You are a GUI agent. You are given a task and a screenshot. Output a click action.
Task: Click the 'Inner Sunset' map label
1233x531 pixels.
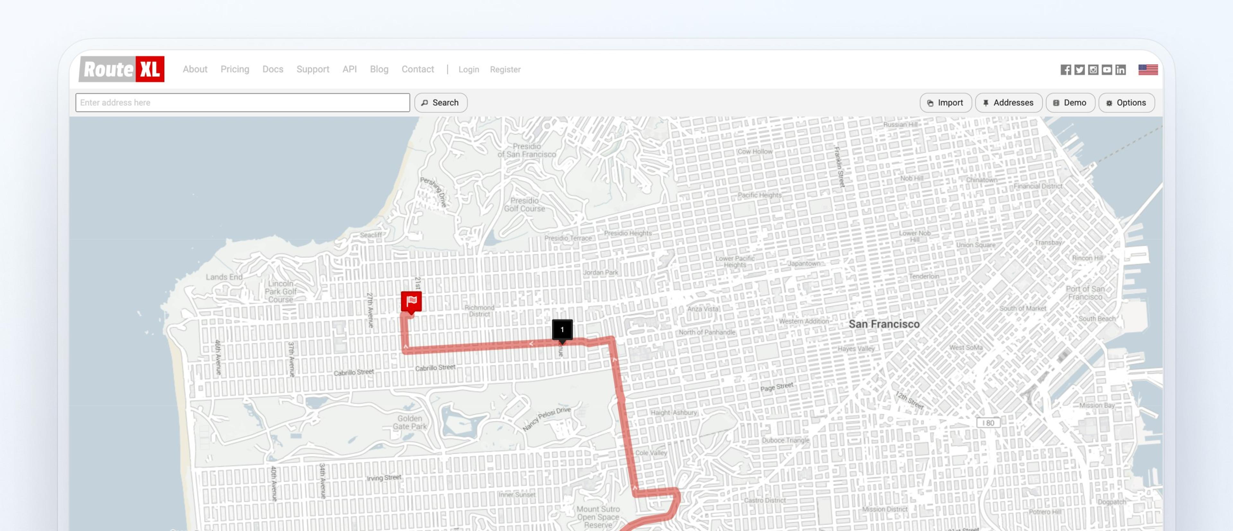click(517, 495)
